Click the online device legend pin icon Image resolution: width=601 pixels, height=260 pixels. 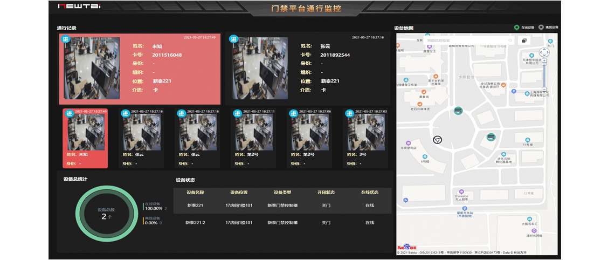[516, 28]
